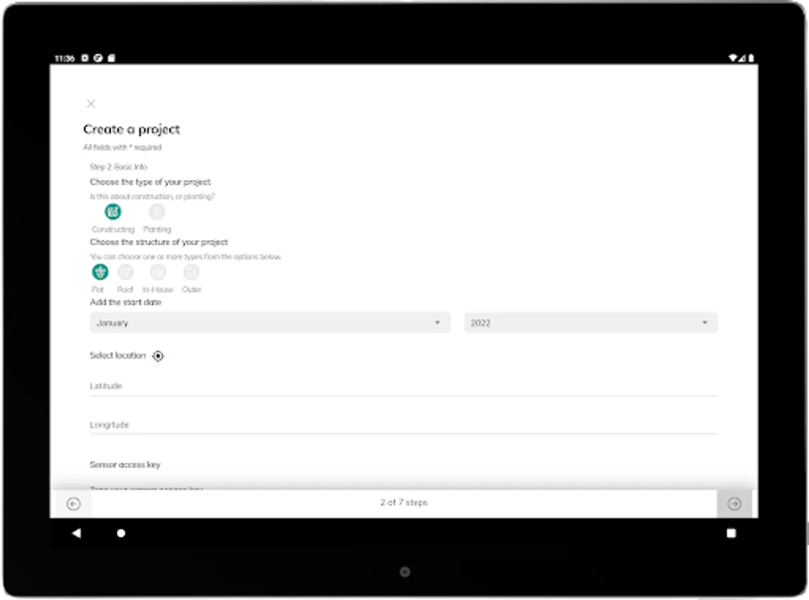
Task: Toggle the Pot structure option
Action: click(99, 272)
